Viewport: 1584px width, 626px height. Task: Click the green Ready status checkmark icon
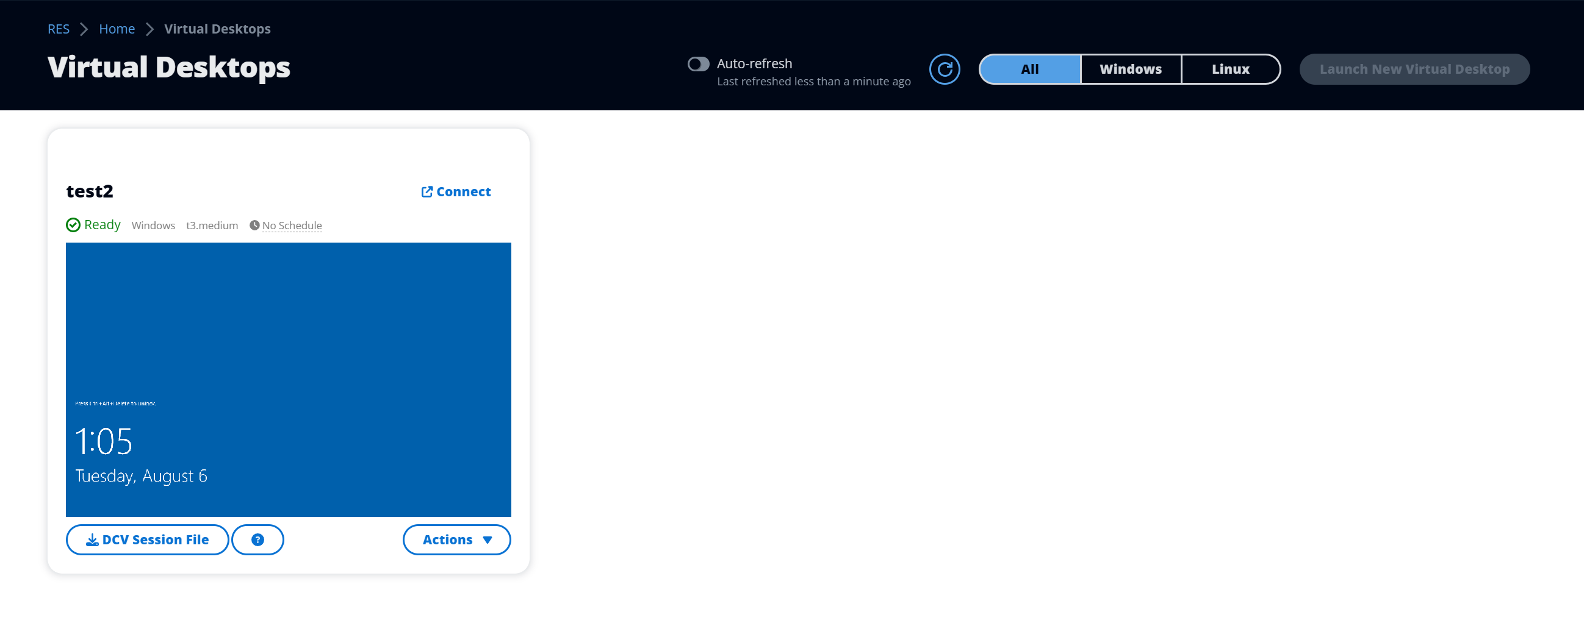coord(73,225)
